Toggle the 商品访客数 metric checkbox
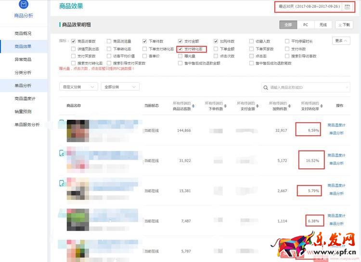The image size is (361, 262). [x=73, y=41]
